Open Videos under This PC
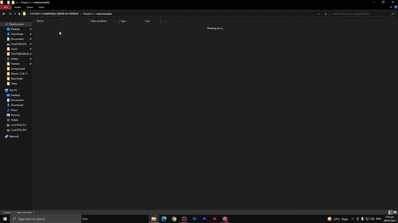 (14, 120)
